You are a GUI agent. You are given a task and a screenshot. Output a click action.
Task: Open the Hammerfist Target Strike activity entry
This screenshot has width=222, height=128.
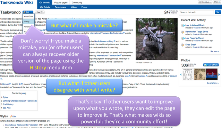(197, 32)
